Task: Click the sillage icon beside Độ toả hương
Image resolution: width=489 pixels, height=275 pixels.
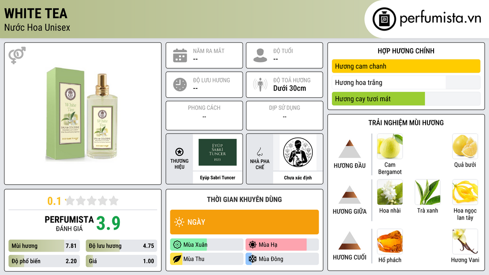Action: 260,85
